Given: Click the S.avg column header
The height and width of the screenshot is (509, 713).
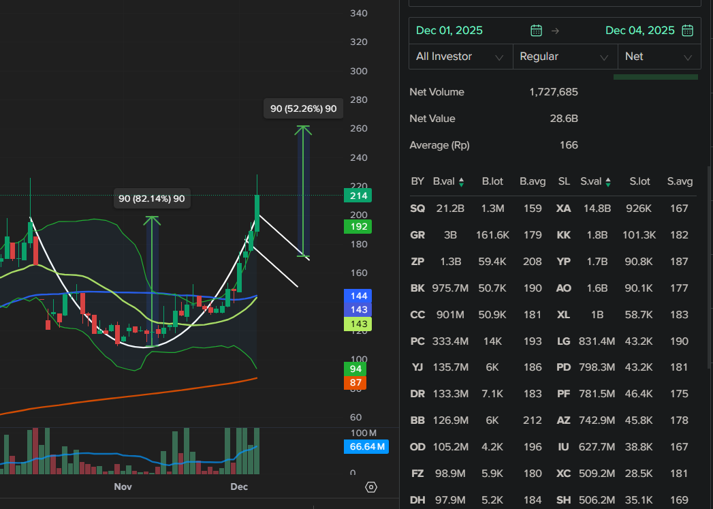Looking at the screenshot, I should 680,181.
